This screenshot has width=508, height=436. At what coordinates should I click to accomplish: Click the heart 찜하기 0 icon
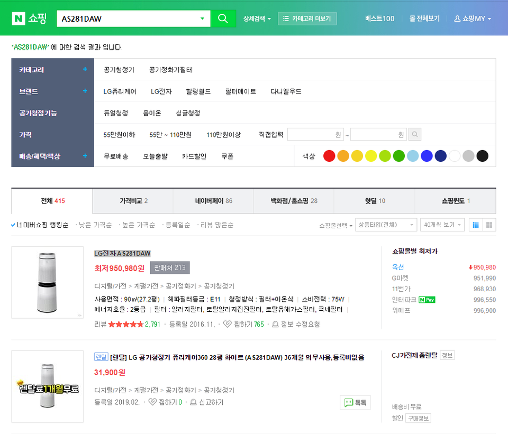point(152,402)
